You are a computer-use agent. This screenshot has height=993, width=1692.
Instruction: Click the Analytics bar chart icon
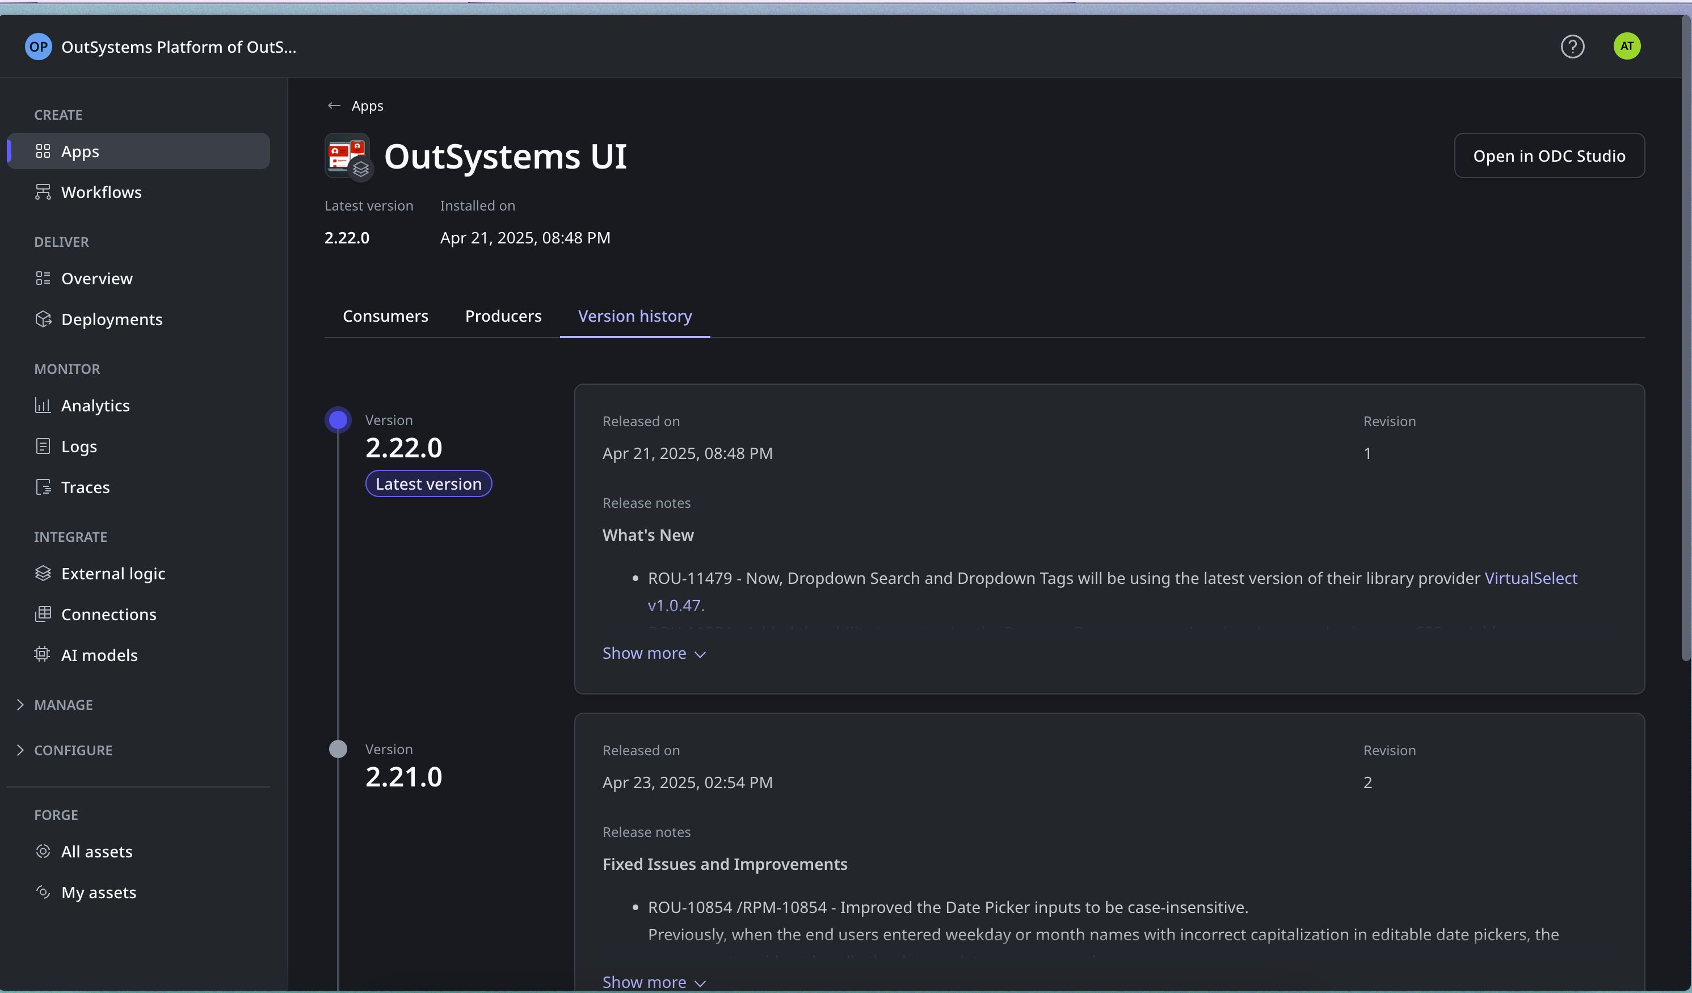[43, 405]
